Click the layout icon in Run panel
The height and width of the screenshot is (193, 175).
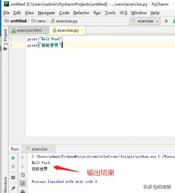tap(13, 178)
